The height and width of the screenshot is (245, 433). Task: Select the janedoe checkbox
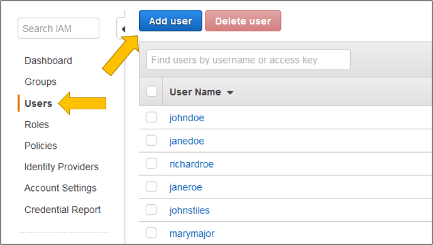click(x=151, y=141)
